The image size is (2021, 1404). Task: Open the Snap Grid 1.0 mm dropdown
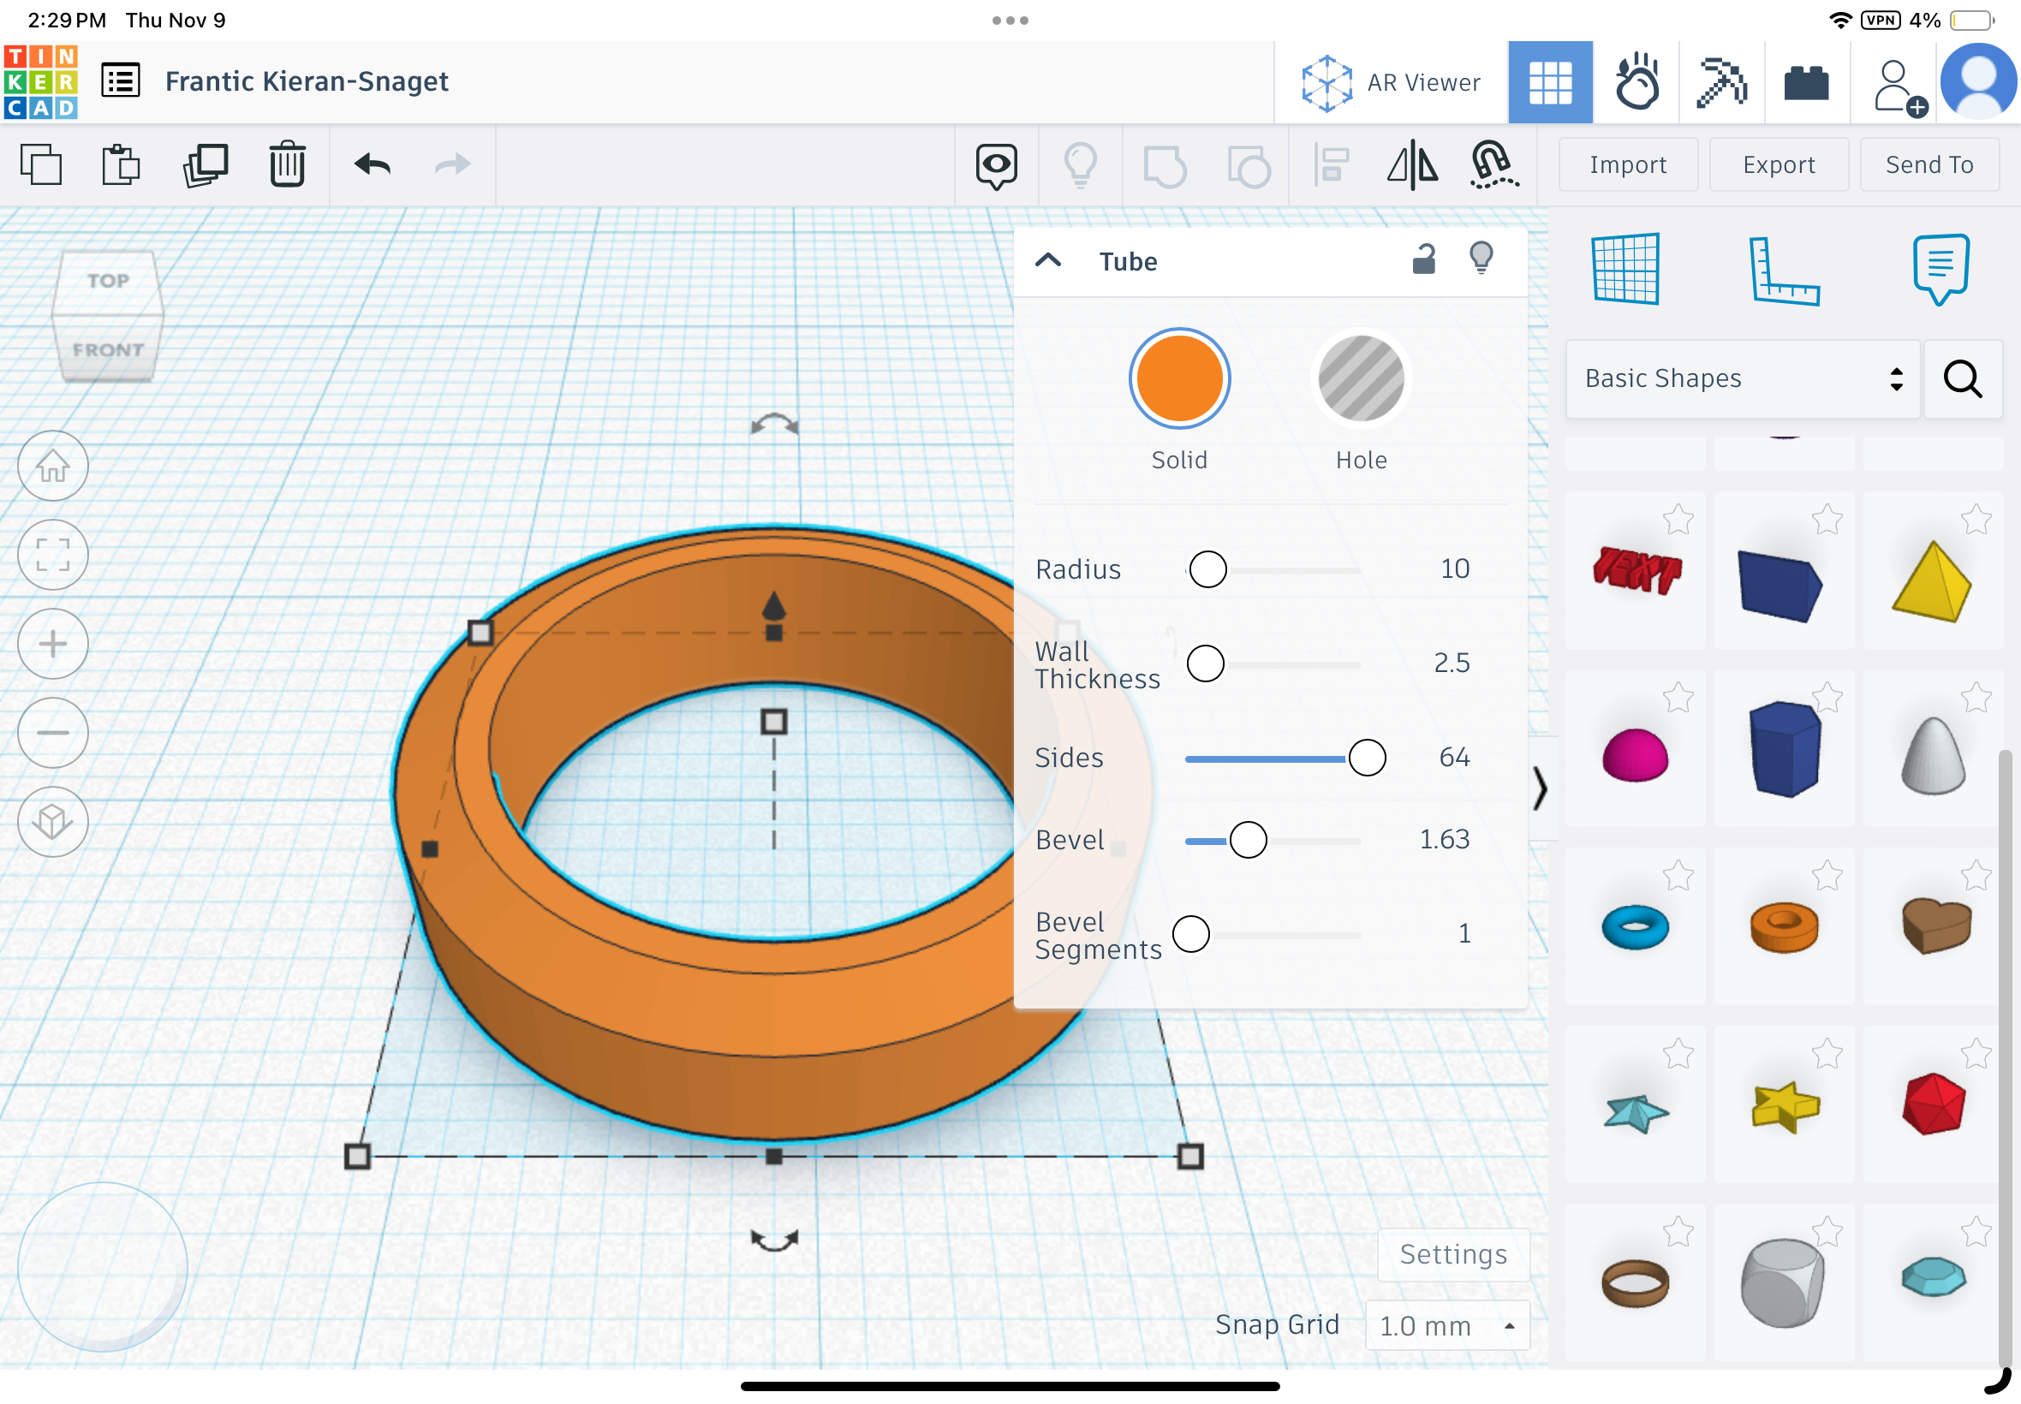[x=1446, y=1325]
